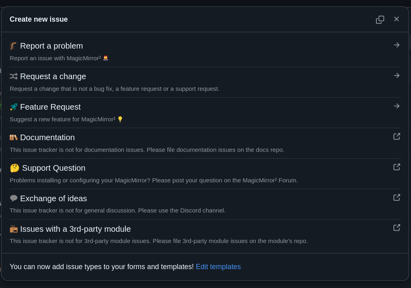Click the shuffle icon beside Request a change
The image size is (411, 288).
(x=14, y=76)
